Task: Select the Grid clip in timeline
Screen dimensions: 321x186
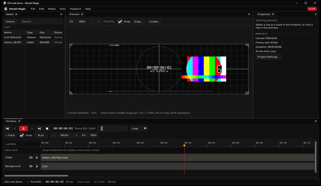Action: 178,166
